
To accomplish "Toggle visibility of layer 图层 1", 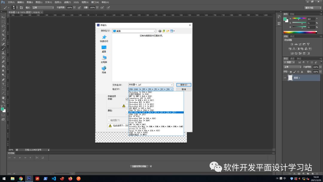I will [x=284, y=78].
